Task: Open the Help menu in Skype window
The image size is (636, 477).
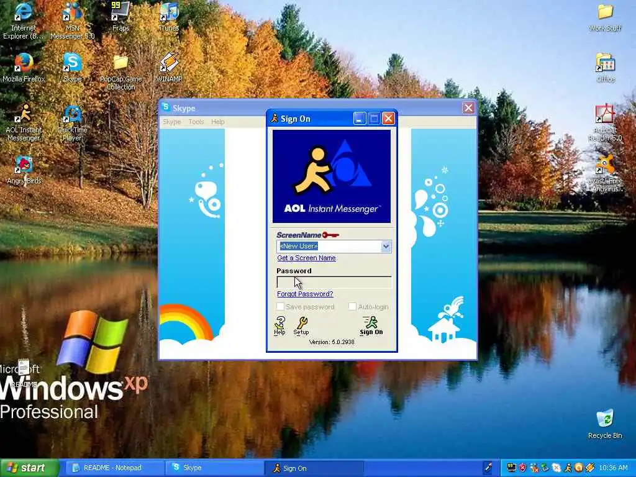Action: point(217,122)
